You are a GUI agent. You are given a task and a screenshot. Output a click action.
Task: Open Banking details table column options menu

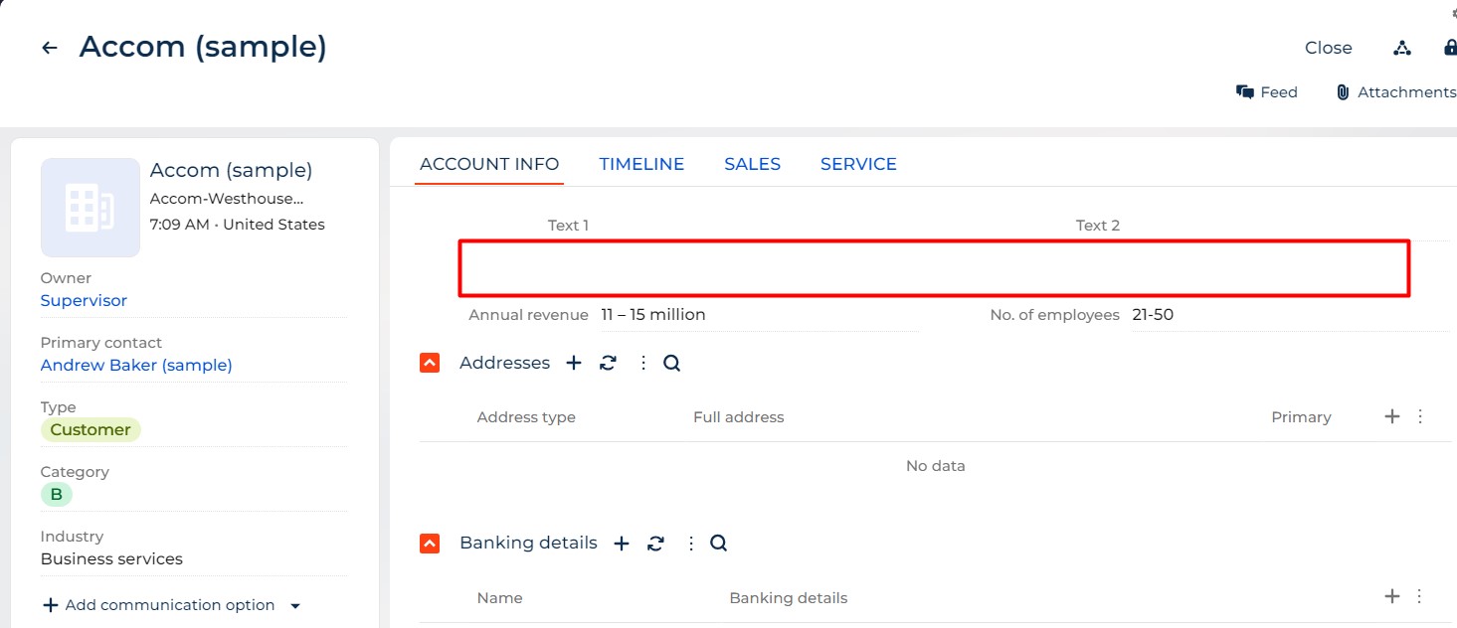tap(1419, 596)
